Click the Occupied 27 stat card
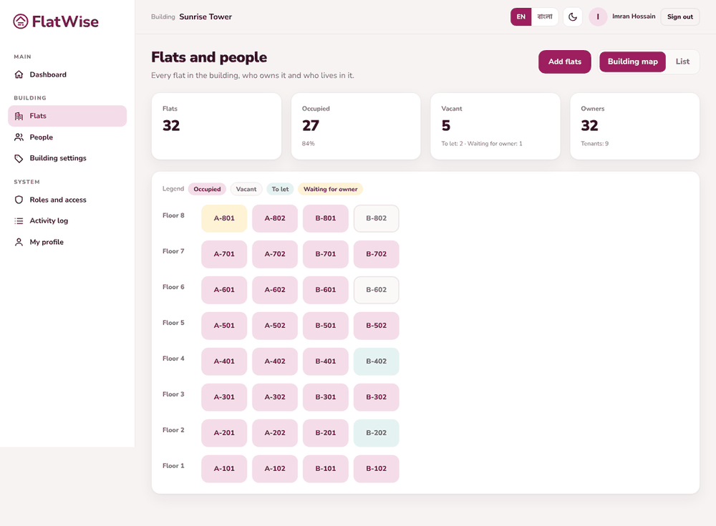716x526 pixels. tap(356, 127)
